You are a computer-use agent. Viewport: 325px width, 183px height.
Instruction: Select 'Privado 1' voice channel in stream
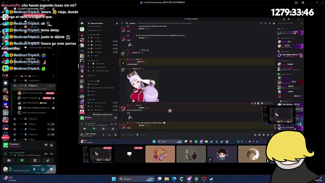pos(103,48)
